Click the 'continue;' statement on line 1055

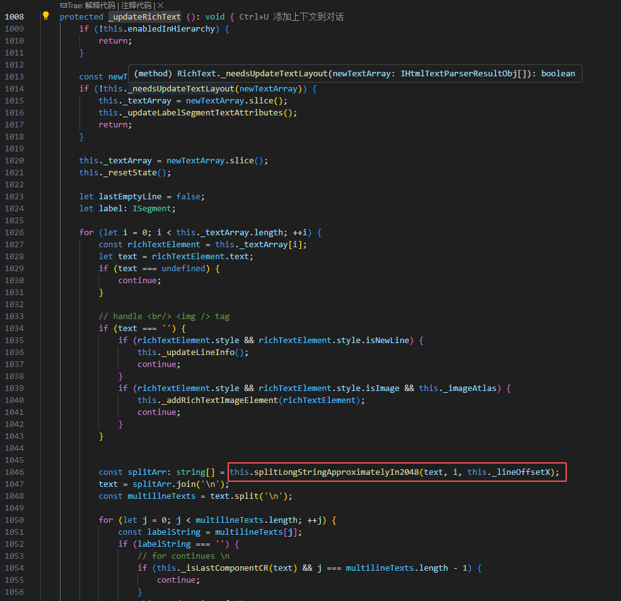click(x=178, y=580)
